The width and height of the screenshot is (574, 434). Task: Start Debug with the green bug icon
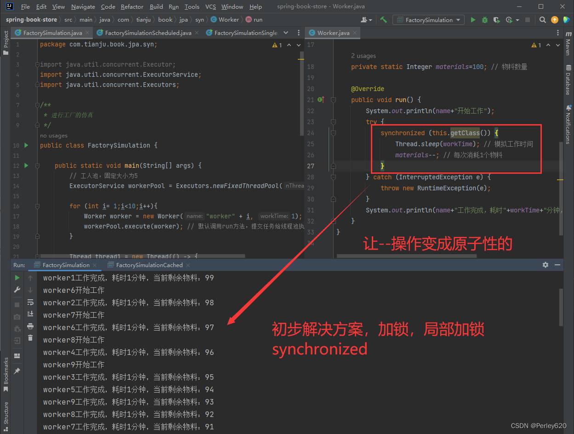point(485,20)
